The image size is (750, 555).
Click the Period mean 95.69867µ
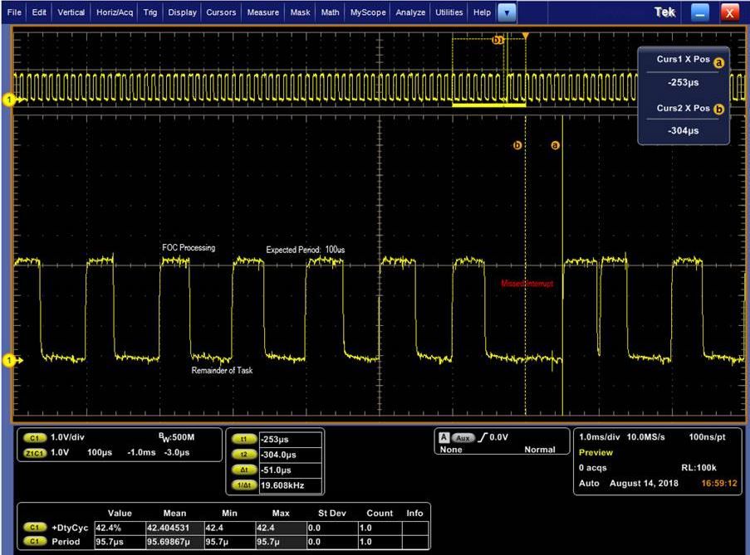coord(174,542)
